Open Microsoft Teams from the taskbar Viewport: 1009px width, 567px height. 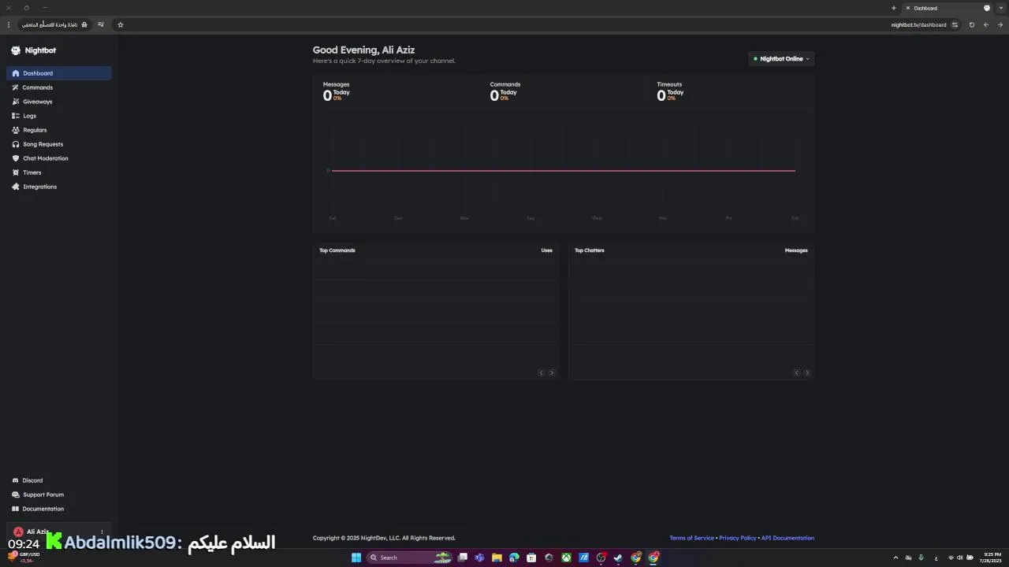(x=479, y=558)
